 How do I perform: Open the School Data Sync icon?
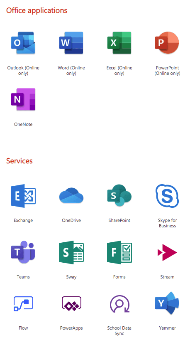click(119, 304)
